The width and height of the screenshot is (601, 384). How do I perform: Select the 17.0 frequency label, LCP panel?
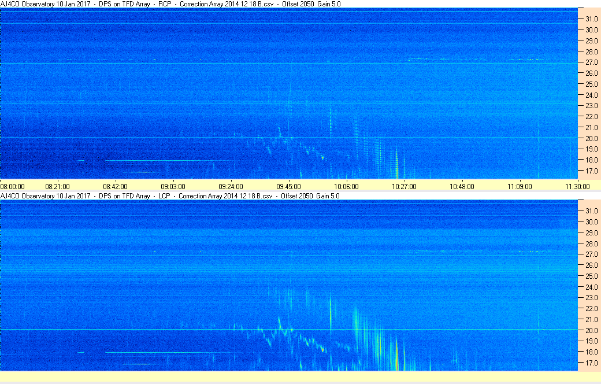[x=591, y=363]
